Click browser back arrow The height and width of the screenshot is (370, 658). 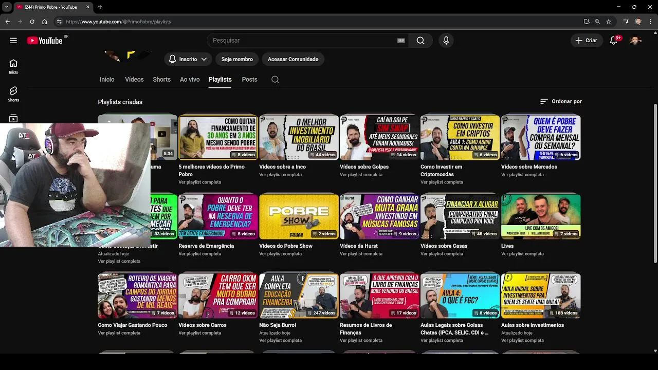pyautogui.click(x=7, y=22)
